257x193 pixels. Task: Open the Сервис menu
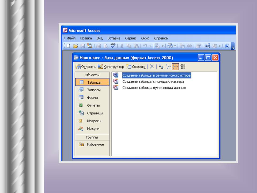pos(131,38)
